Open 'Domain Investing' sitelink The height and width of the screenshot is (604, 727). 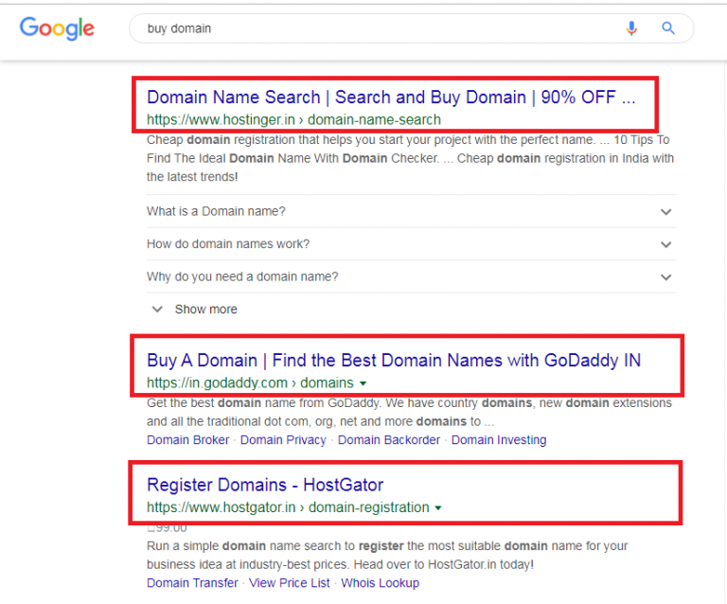pyautogui.click(x=499, y=440)
